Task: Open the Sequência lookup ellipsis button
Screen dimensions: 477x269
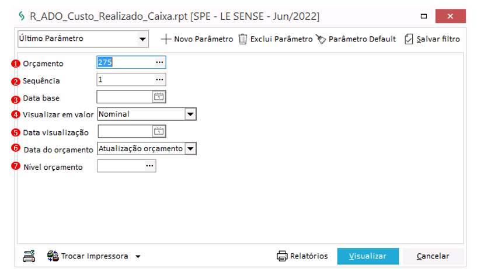Action: click(x=159, y=80)
